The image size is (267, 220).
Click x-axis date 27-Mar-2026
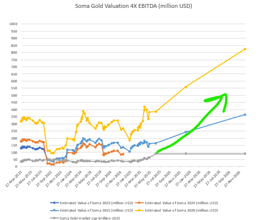[192, 179]
